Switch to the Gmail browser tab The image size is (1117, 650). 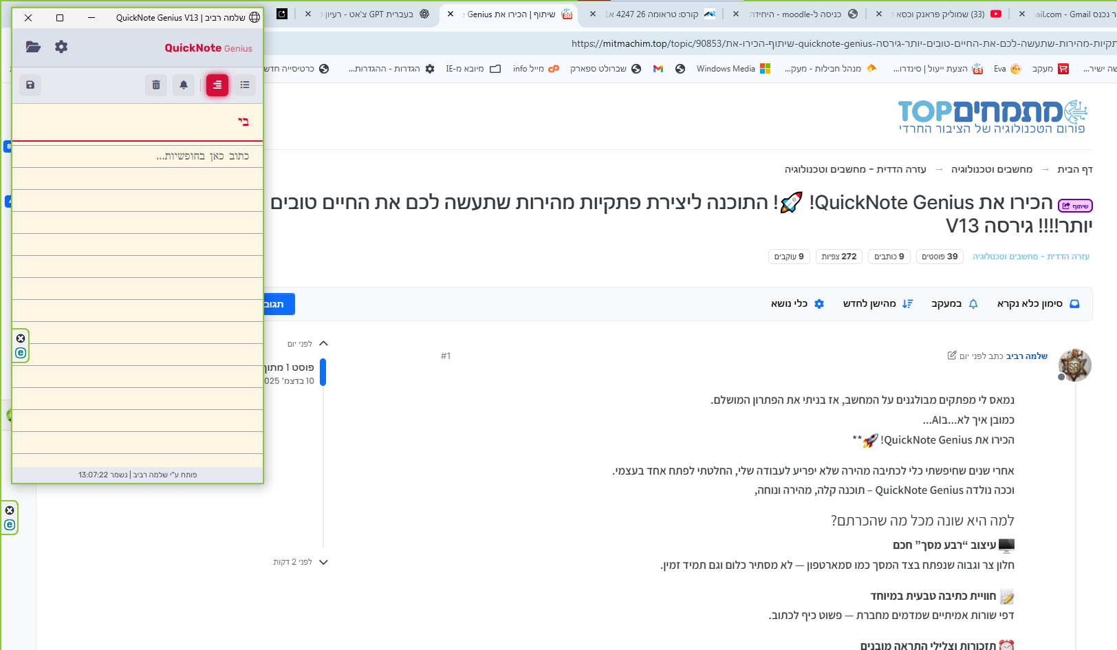click(x=1074, y=14)
